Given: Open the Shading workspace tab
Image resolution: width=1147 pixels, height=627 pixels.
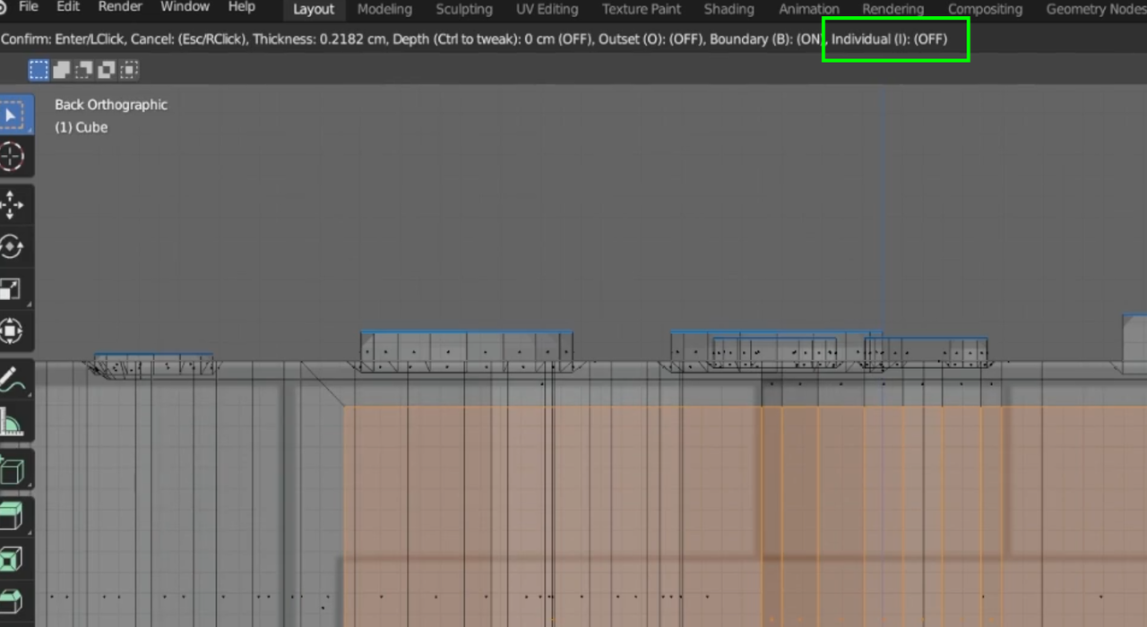Looking at the screenshot, I should pos(729,10).
